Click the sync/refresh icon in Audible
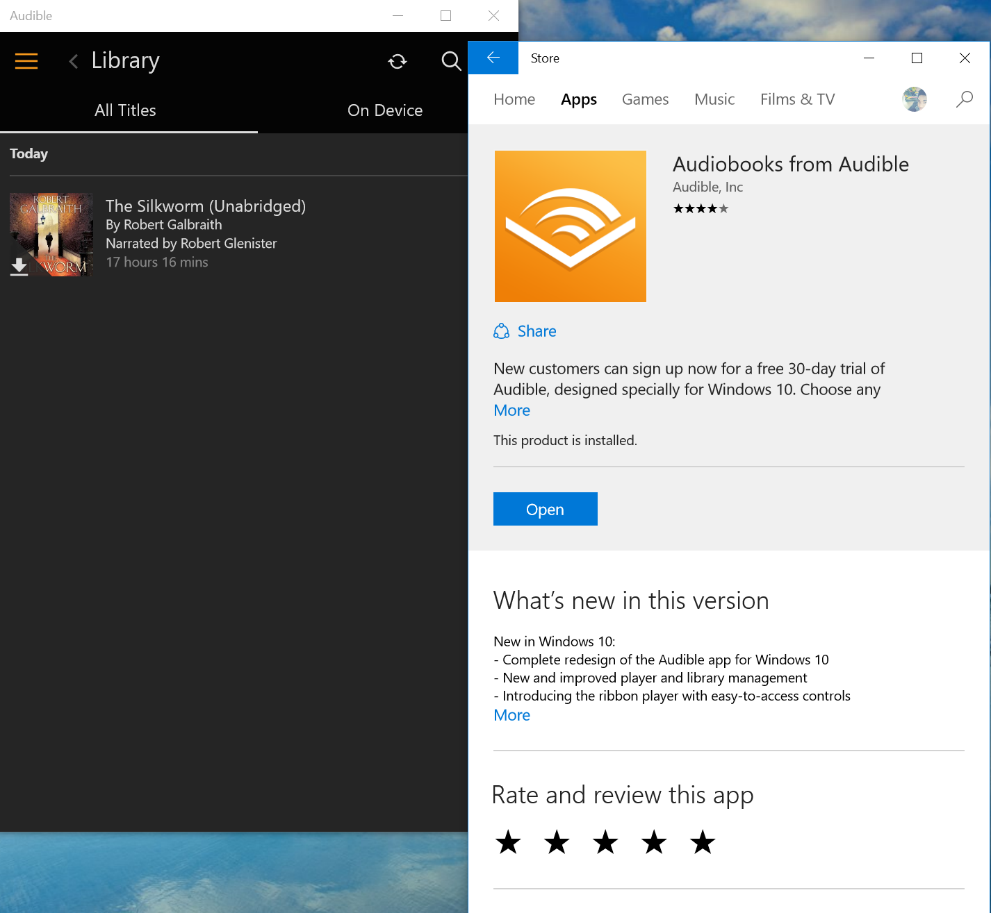This screenshot has width=991, height=913. [397, 62]
